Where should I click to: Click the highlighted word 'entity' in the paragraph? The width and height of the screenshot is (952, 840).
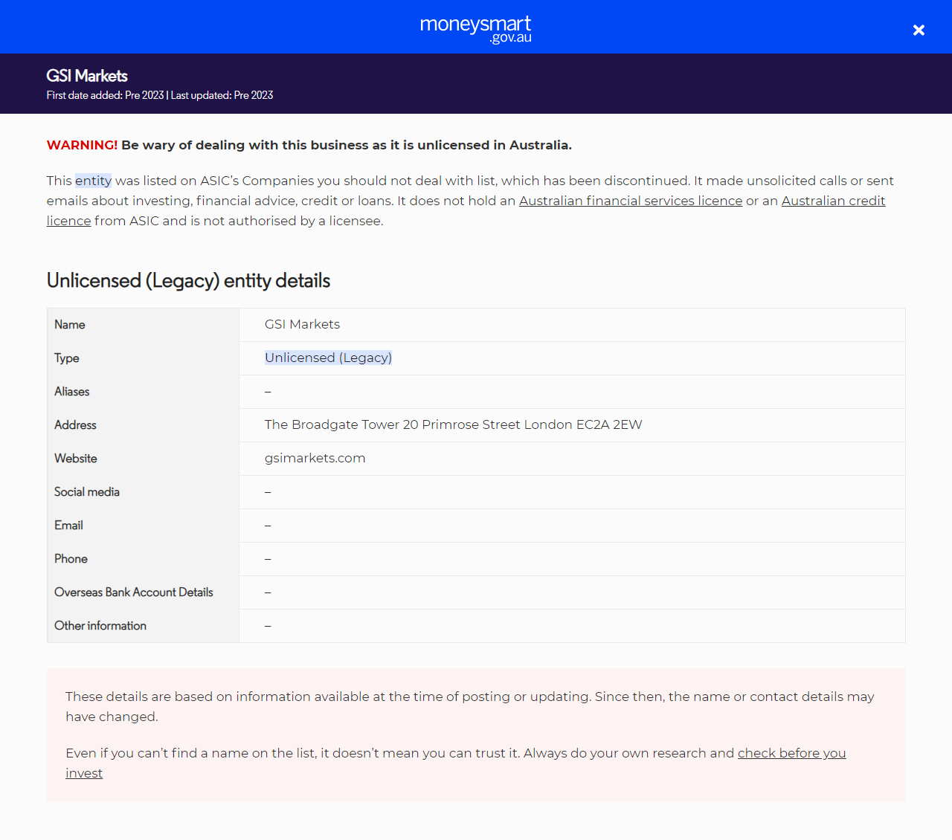point(93,181)
